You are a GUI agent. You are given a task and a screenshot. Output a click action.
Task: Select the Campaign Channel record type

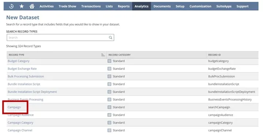(x=20, y=130)
